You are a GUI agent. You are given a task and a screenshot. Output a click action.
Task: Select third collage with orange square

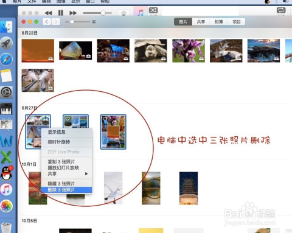pyautogui.click(x=113, y=132)
